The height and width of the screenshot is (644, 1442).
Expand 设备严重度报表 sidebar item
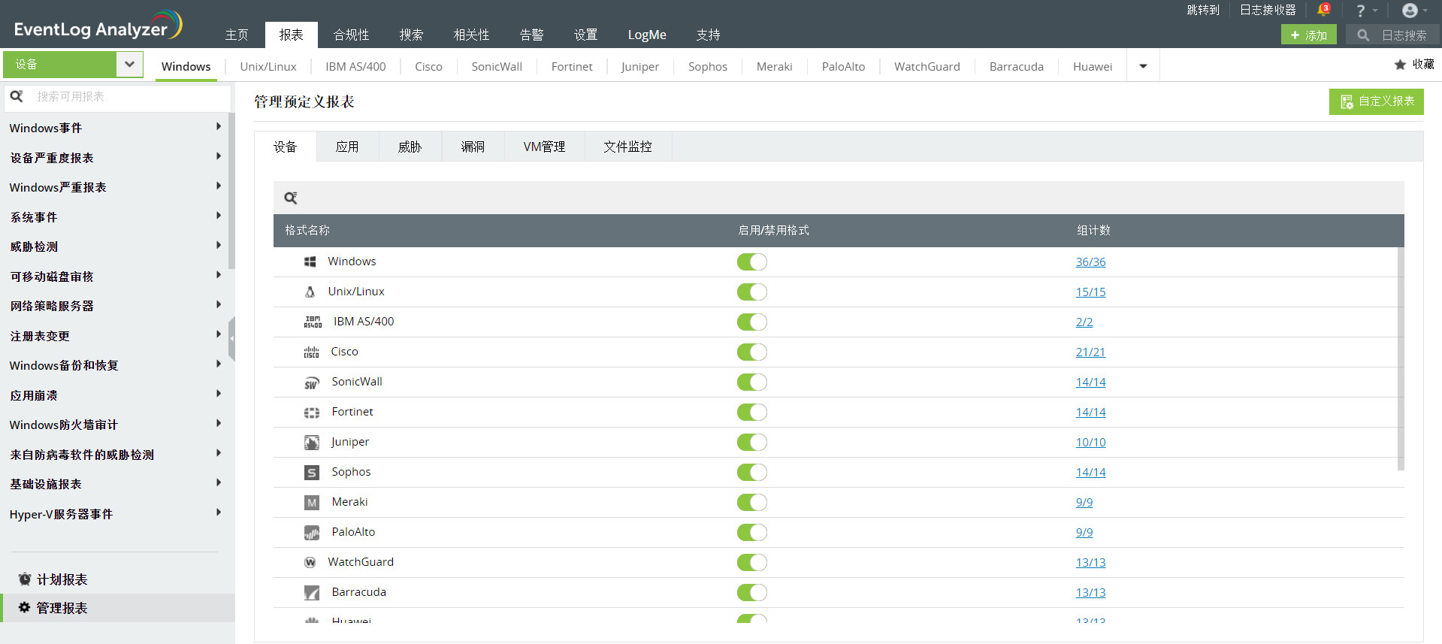point(219,156)
